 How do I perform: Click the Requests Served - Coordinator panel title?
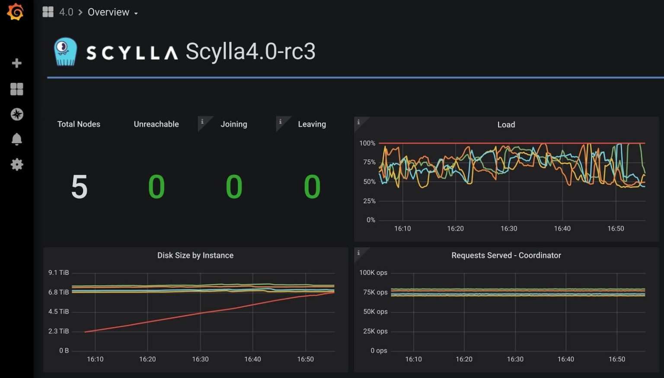[505, 255]
